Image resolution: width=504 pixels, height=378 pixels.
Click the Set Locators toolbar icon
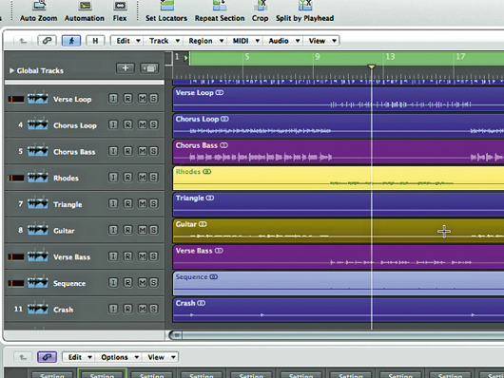point(166,6)
